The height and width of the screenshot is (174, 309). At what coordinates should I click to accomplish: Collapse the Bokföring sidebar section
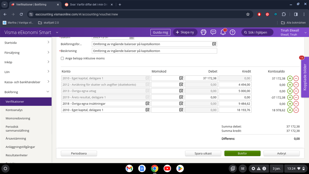point(48,92)
